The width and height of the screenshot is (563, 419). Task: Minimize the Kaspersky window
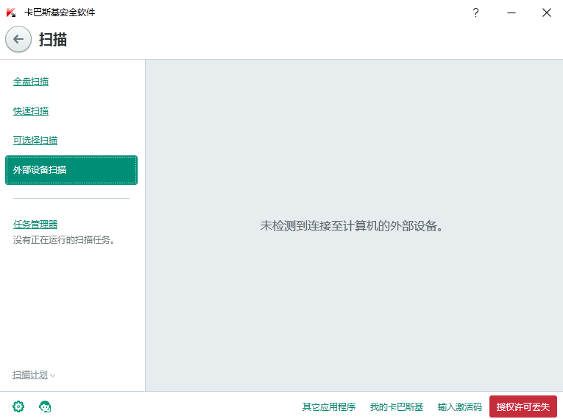(x=511, y=13)
